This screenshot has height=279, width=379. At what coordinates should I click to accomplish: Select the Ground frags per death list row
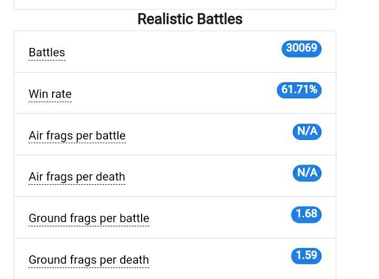175,258
